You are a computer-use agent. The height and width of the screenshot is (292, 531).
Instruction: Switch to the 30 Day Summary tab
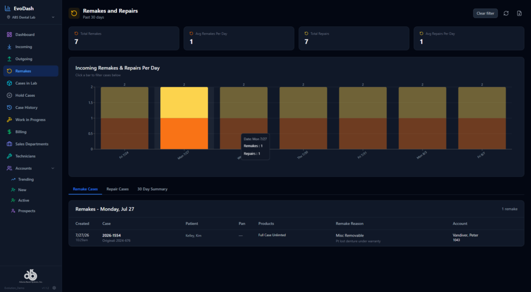(152, 189)
